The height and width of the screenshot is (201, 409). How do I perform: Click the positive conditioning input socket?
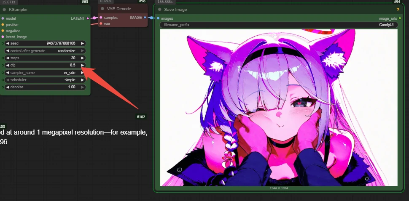[3, 25]
